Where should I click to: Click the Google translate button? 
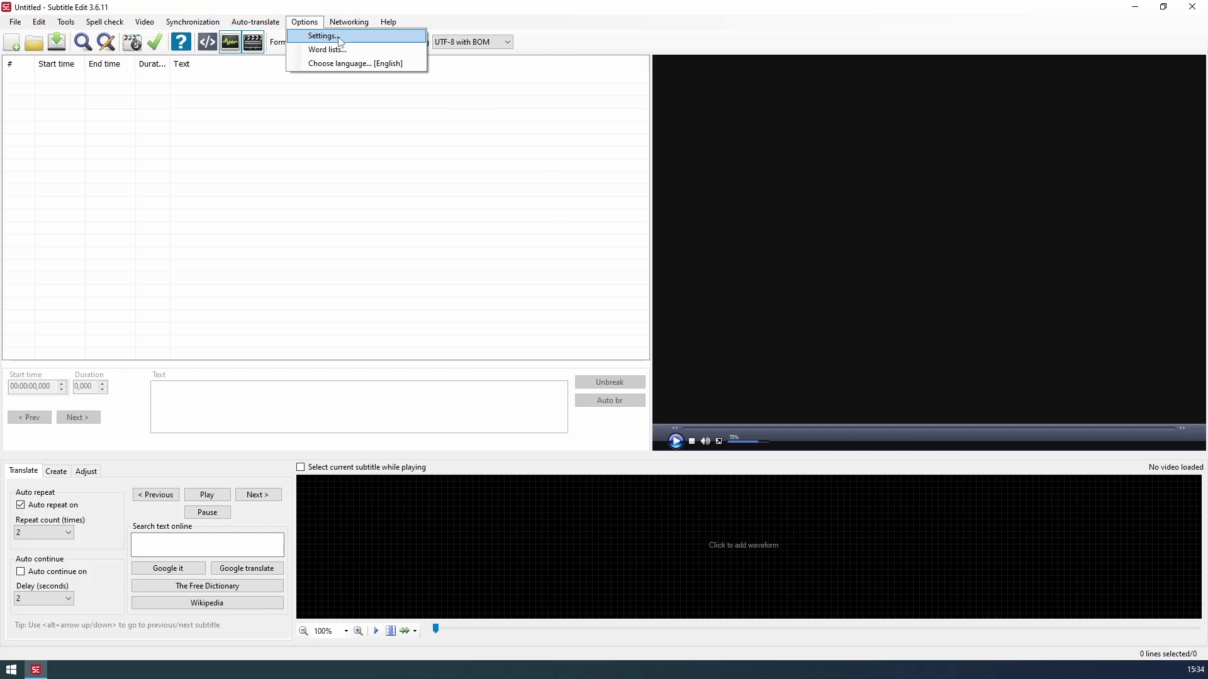[247, 568]
